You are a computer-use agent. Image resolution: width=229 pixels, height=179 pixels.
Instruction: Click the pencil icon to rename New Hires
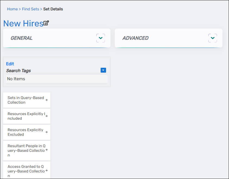pos(46,23)
